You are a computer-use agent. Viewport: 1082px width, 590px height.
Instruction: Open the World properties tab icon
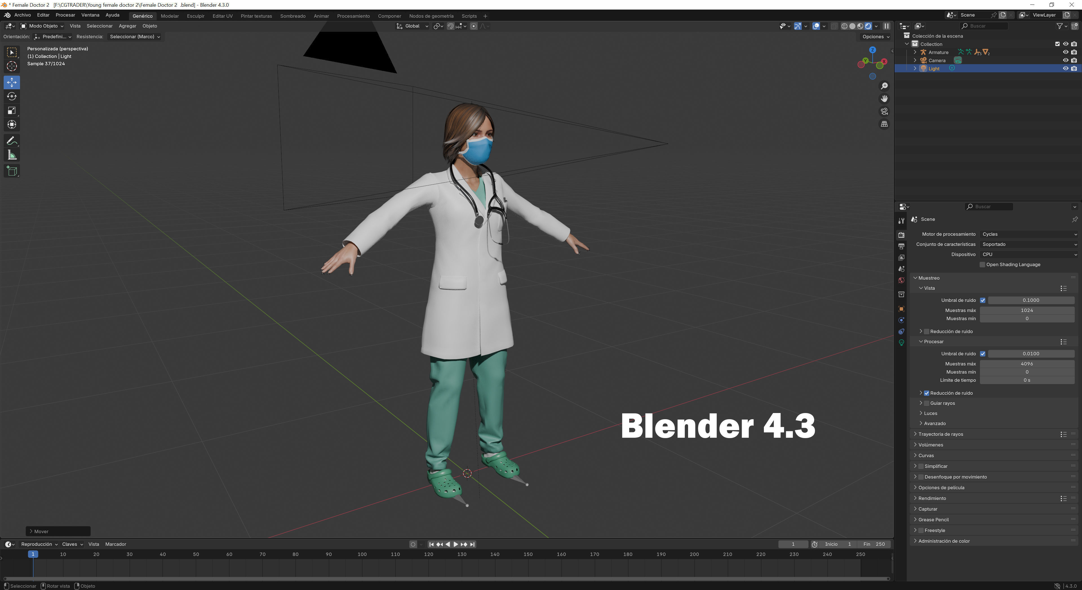(x=901, y=280)
